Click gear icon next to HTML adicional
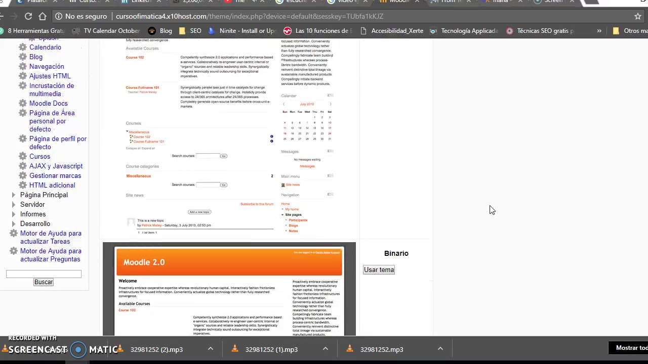Viewport: 648px width, 364px height. pos(23,185)
